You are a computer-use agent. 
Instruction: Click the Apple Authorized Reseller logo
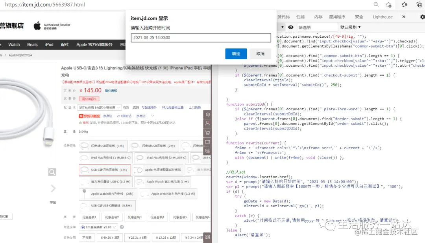(x=52, y=26)
